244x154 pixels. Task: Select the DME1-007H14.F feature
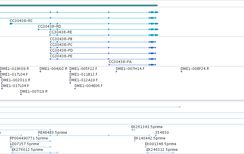pos(130,69)
